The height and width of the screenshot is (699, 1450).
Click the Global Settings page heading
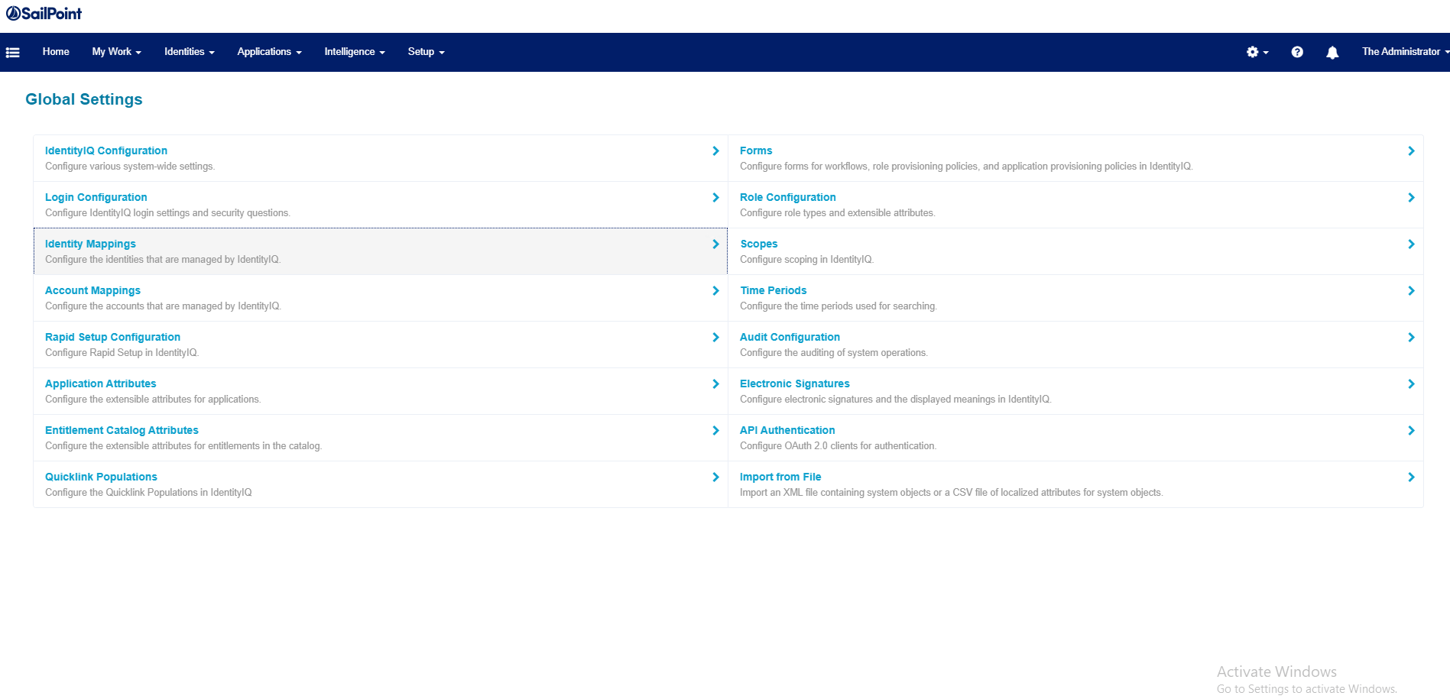[84, 100]
